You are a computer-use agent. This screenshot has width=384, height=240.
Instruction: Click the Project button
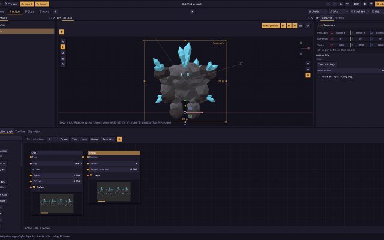point(11,4)
